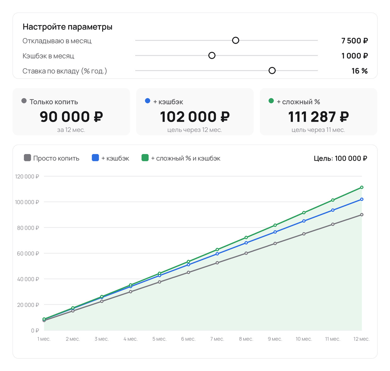Toggle the blue '+ кэшбэк' legend swatch

(x=95, y=158)
